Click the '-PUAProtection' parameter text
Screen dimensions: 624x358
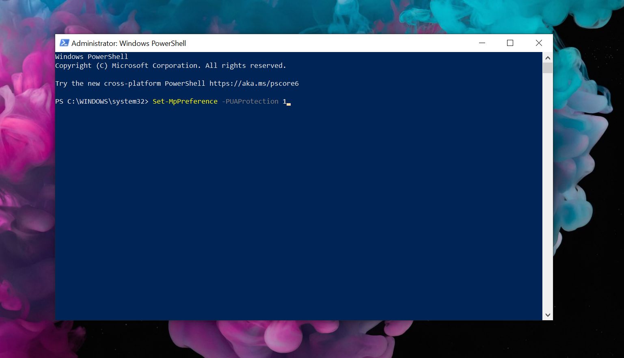pos(250,101)
